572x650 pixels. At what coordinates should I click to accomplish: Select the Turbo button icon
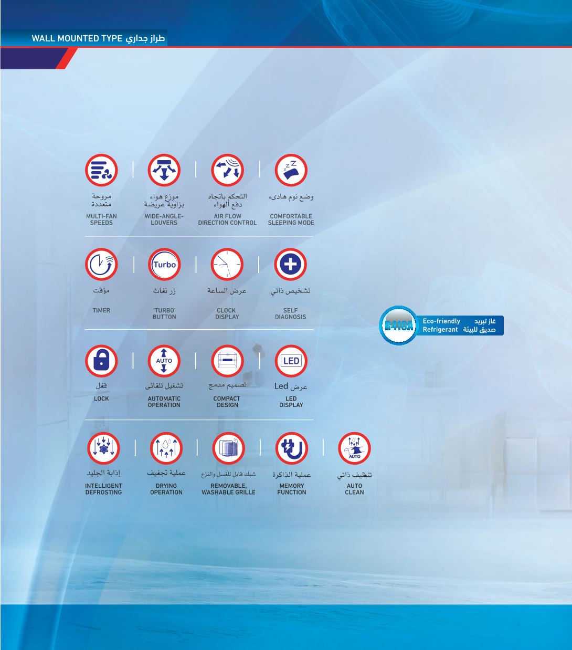164,265
